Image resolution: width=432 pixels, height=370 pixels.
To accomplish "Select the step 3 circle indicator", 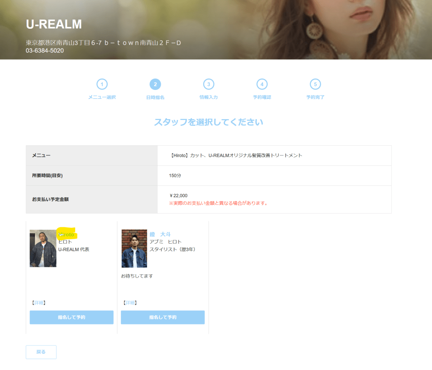I will click(x=208, y=84).
